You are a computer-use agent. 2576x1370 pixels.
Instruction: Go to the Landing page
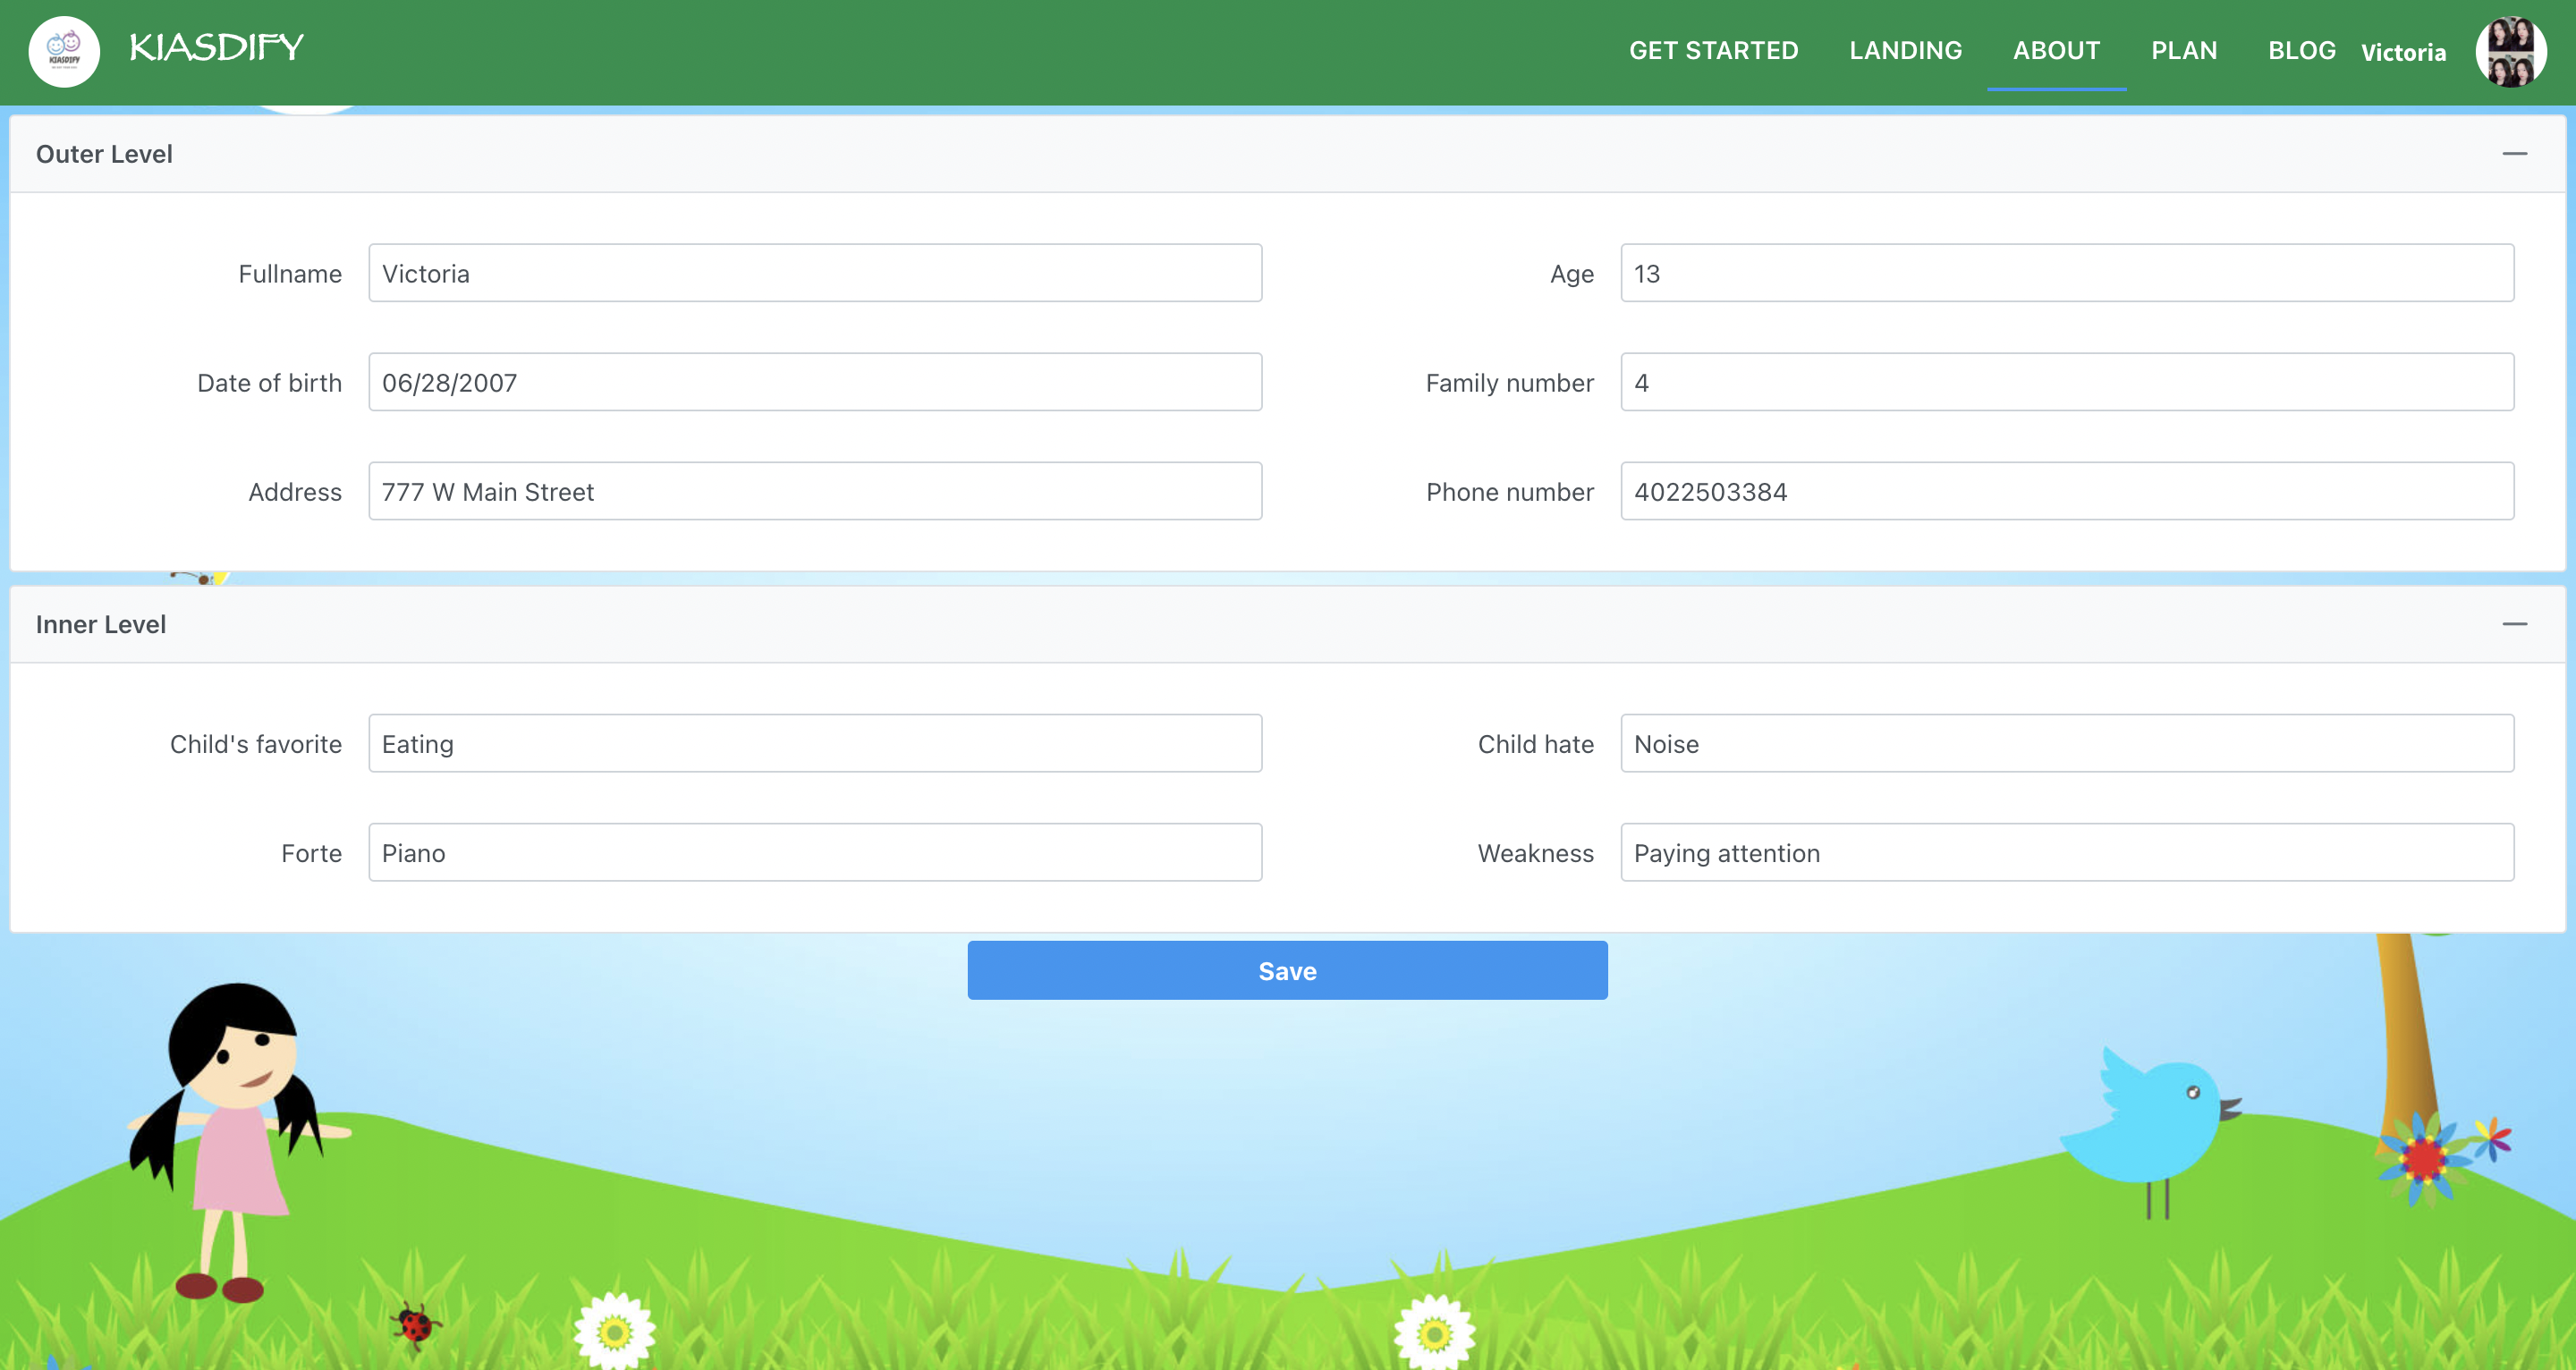click(1905, 51)
